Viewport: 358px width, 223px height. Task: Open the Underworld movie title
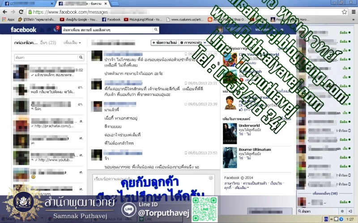(x=249, y=125)
